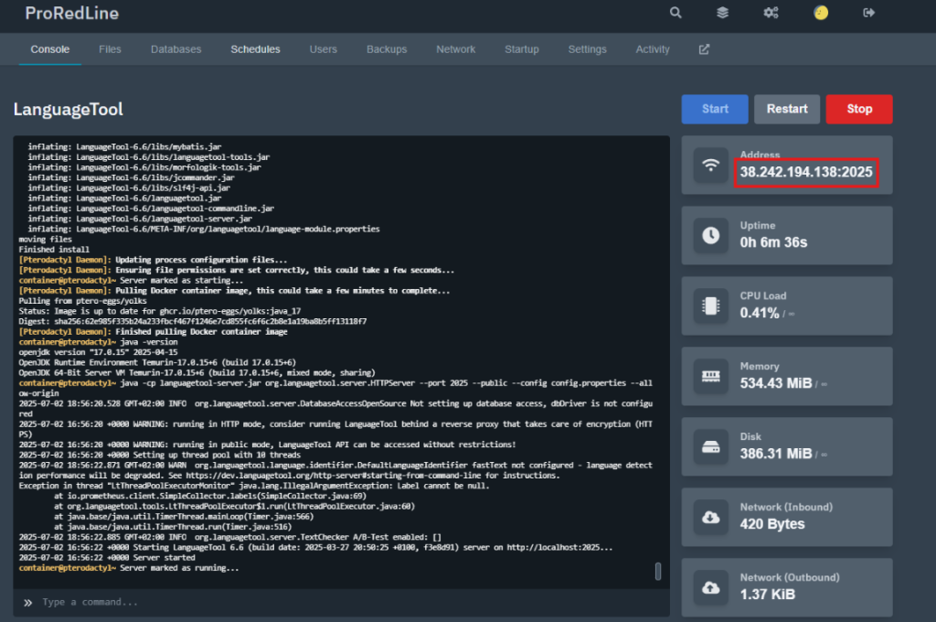Open the Users tab
Screen dimensions: 936x622
(x=323, y=49)
